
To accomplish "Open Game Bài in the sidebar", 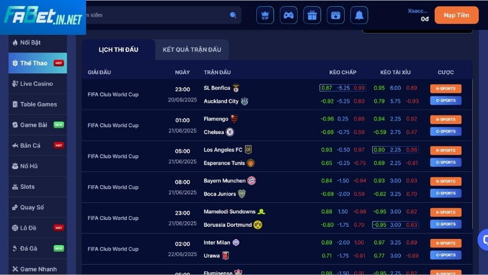I will 38,125.
